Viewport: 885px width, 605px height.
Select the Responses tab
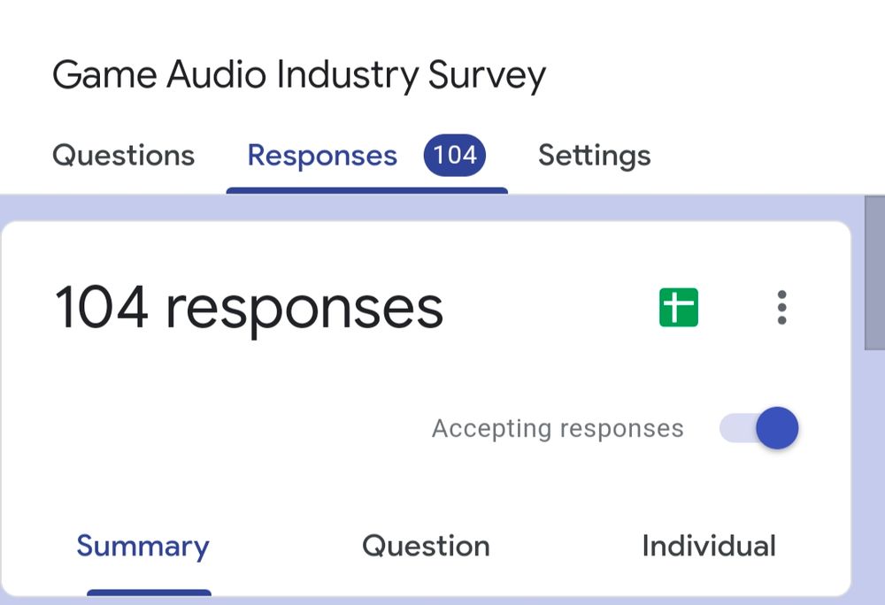click(x=322, y=155)
